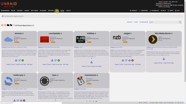
Task: Click resilio sync's download icon
Action: [x=15, y=100]
